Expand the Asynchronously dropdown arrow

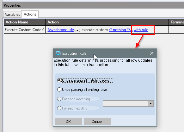tap(77, 30)
